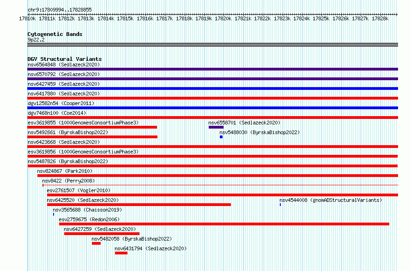Open nsv6423668 (Sedlazeck2020) variant details

[x=64, y=142]
